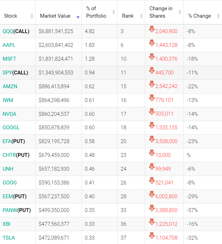Select market value $1,343,904,553

(x=56, y=73)
